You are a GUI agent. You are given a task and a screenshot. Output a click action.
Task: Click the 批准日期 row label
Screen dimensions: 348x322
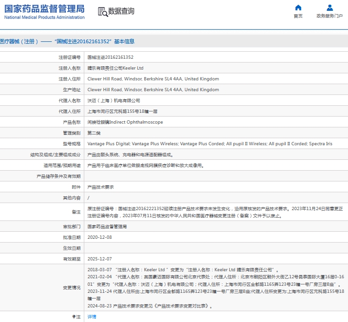[x=72, y=237]
